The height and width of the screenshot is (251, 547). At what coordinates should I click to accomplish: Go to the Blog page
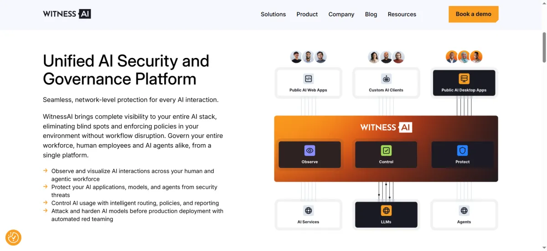[371, 14]
